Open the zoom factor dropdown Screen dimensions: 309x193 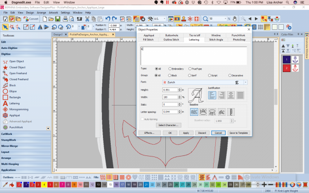226,19
